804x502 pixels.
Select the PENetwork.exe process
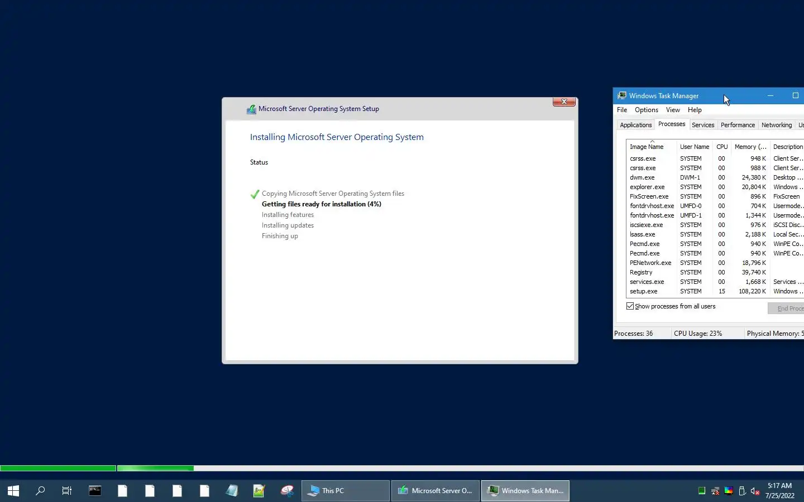[715, 263]
